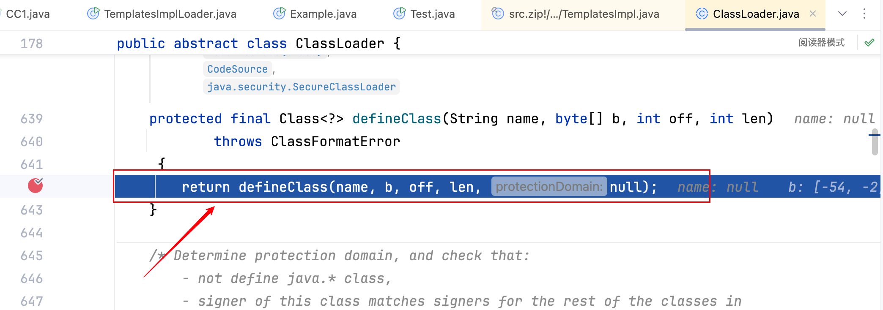
Task: Open the TemplatesImpl.java source tab
Action: pos(584,14)
